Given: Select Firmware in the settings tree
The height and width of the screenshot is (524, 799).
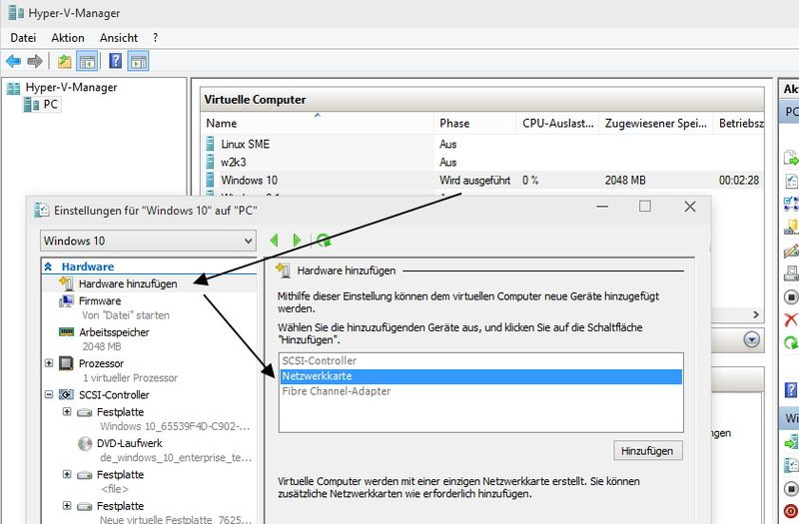Looking at the screenshot, I should pos(100,301).
